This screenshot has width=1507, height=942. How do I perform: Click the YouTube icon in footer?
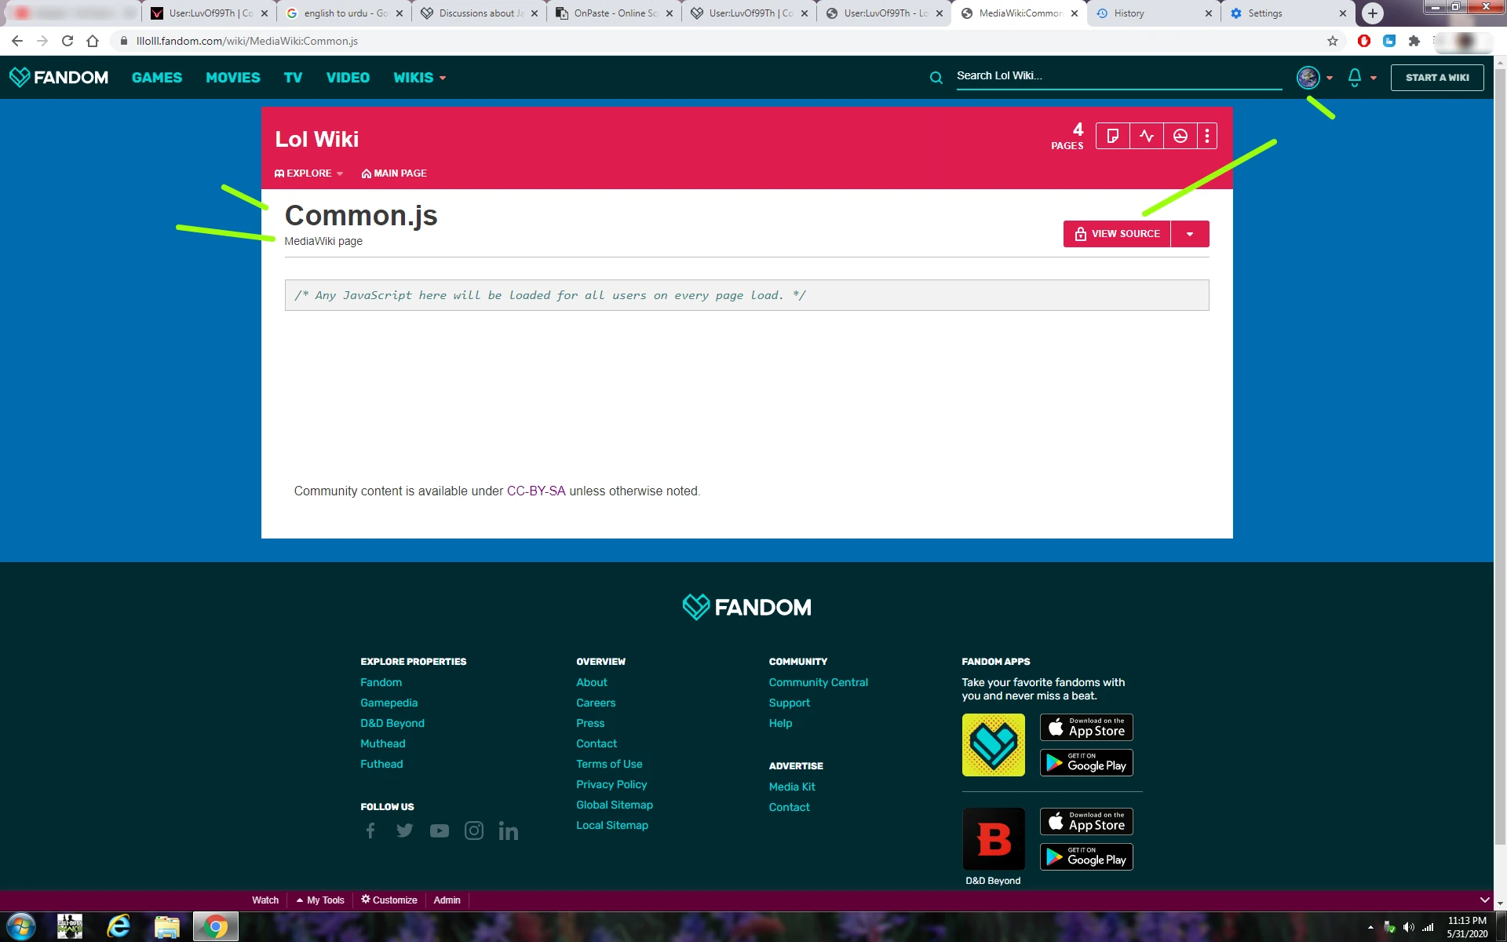pos(440,831)
